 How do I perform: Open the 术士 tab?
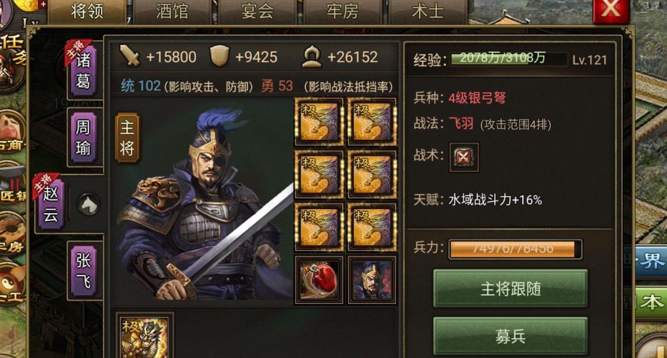coord(428,11)
